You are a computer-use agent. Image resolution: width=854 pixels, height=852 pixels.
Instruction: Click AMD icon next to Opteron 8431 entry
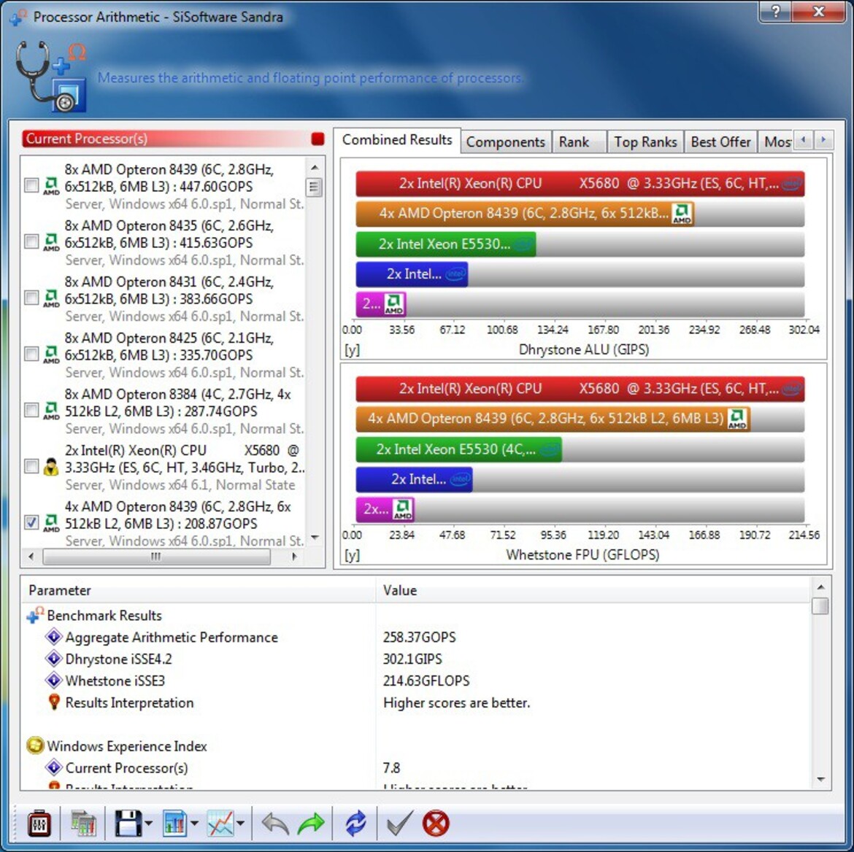51,298
